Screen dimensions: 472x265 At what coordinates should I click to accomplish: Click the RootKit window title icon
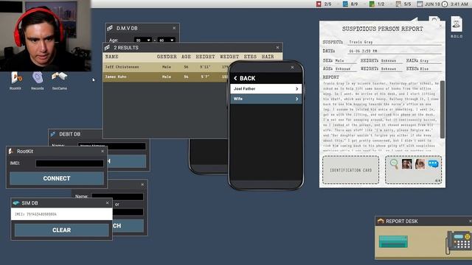pyautogui.click(x=11, y=151)
